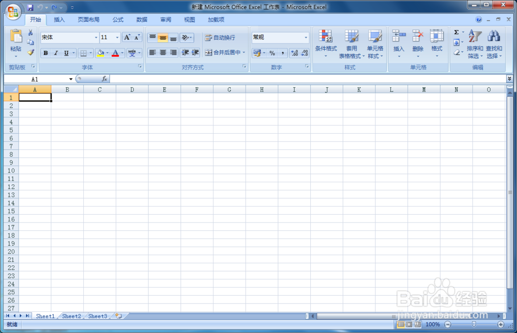
Task: Open the font size 11 dropdown
Action: pyautogui.click(x=117, y=37)
